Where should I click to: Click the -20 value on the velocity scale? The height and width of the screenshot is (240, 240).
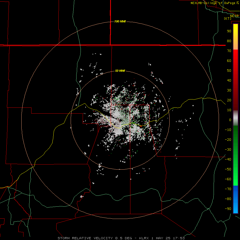(x=228, y=139)
